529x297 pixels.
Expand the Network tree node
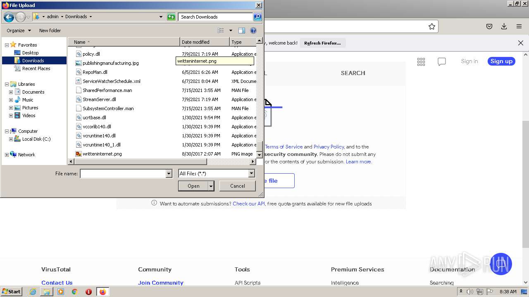[x=7, y=155]
